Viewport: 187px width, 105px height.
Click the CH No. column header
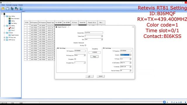click(27, 22)
